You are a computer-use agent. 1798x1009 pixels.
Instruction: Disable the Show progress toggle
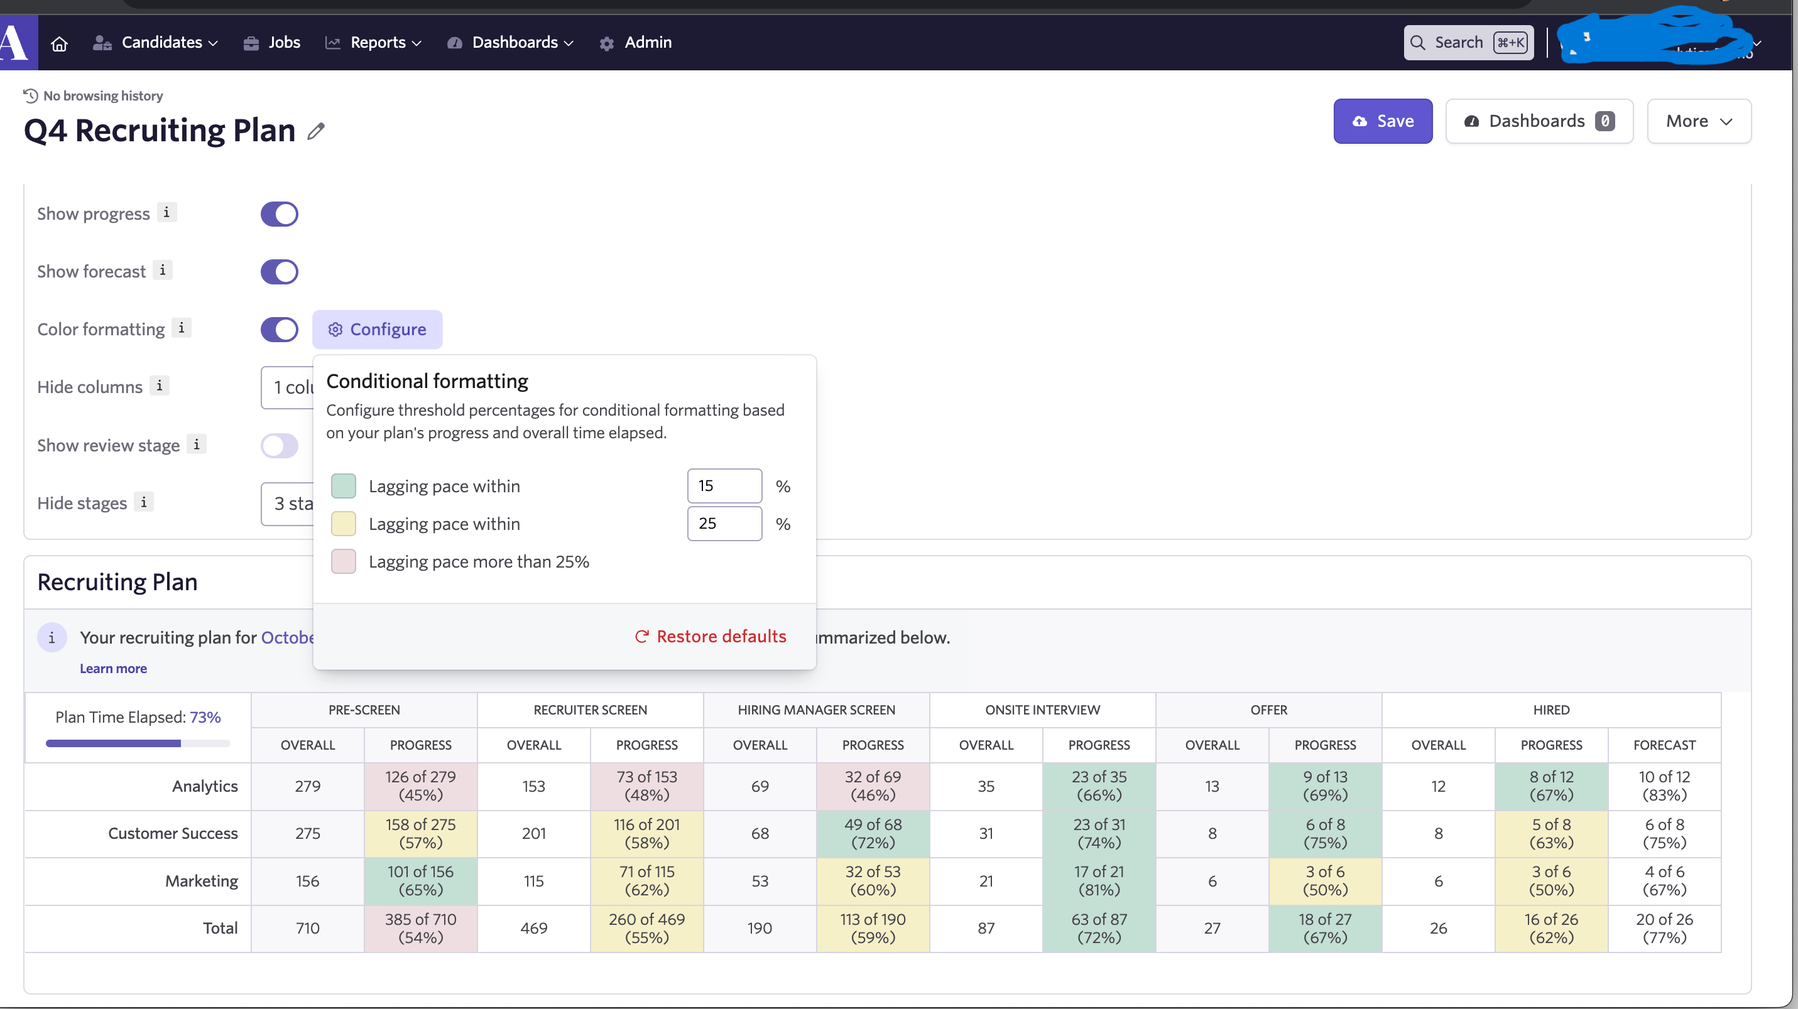coord(279,214)
